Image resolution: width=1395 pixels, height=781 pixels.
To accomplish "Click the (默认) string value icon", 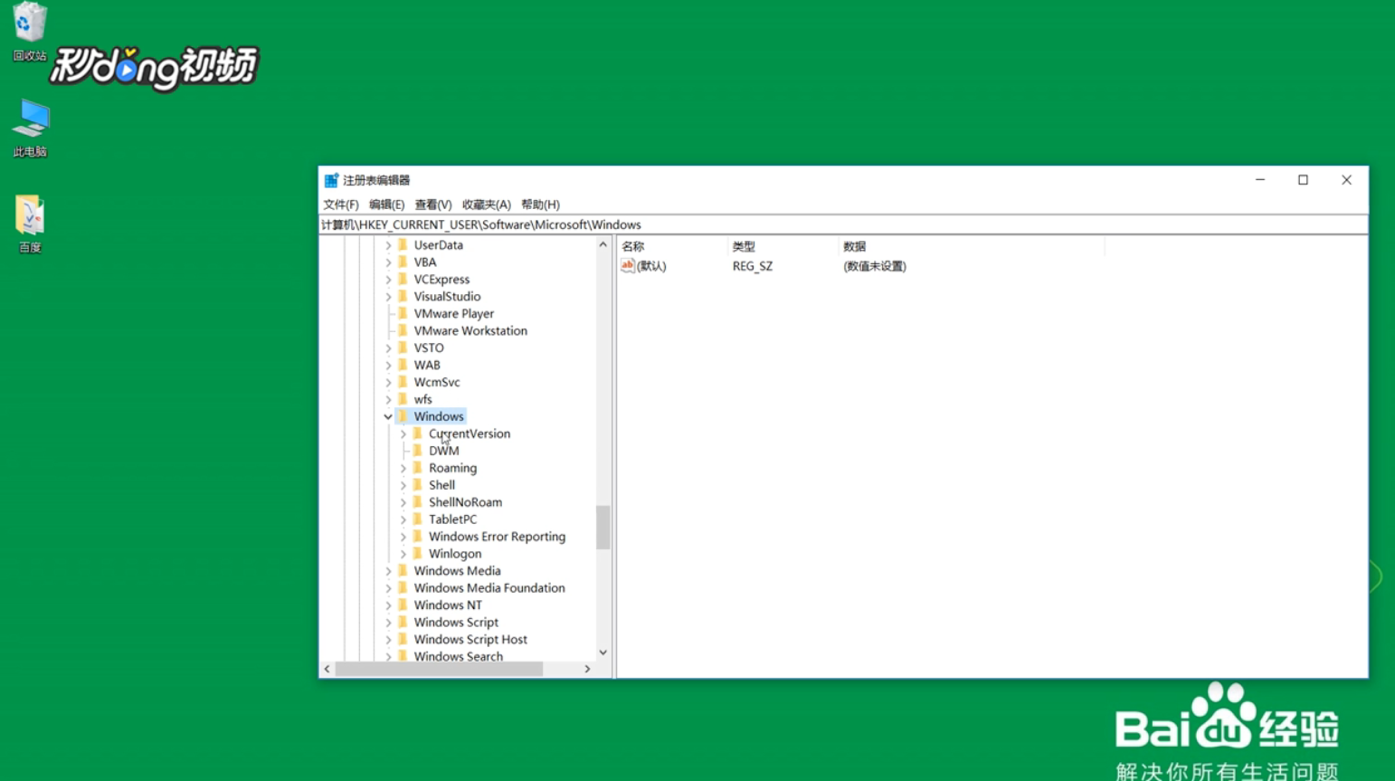I will (x=627, y=266).
